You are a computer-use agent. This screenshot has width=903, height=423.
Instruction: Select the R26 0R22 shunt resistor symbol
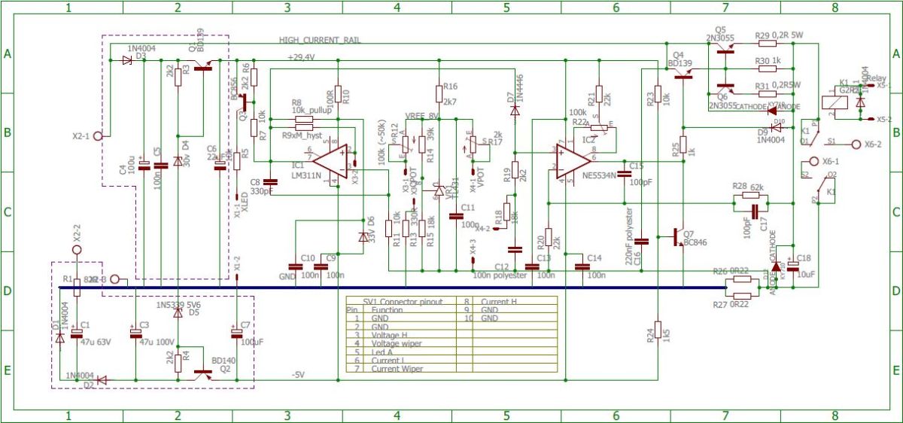point(742,279)
